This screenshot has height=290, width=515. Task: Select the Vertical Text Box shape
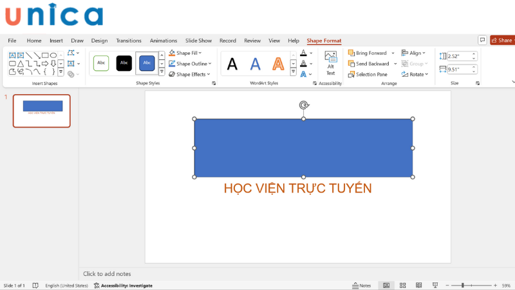[21, 55]
